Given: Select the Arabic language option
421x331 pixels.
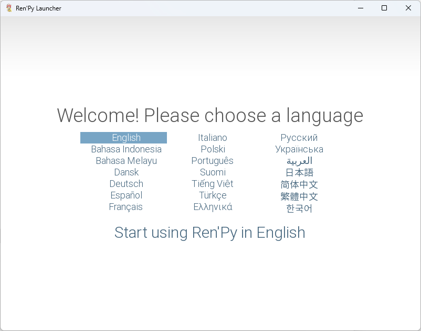Looking at the screenshot, I should tap(299, 161).
